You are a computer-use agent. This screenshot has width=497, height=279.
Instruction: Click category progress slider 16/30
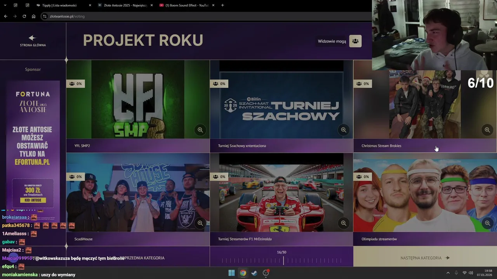[282, 261]
